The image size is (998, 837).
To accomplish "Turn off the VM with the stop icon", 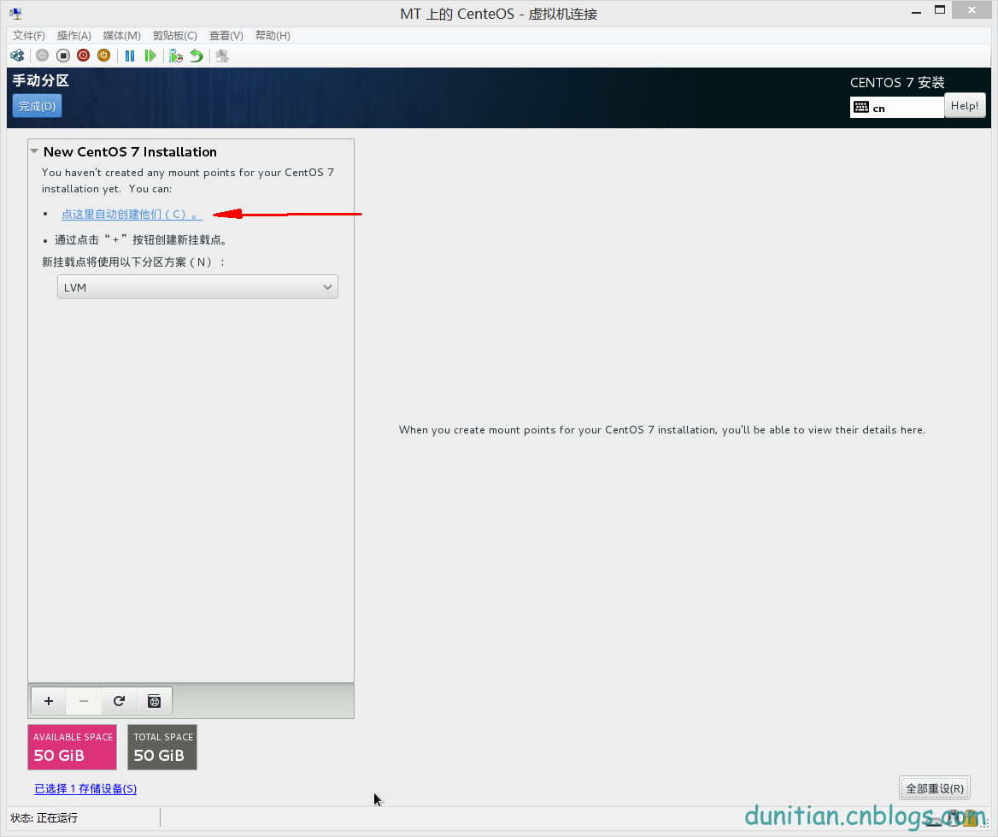I will [x=63, y=56].
